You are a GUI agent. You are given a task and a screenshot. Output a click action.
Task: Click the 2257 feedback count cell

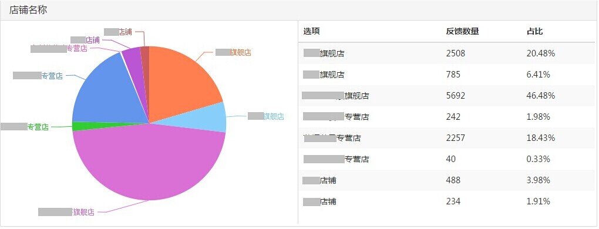pos(455,138)
